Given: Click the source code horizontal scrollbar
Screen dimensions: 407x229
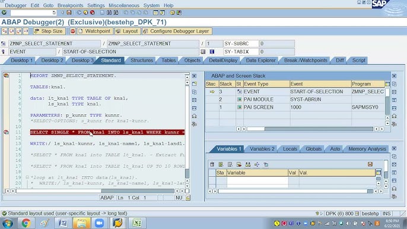Looking at the screenshot, I should tap(96, 191).
